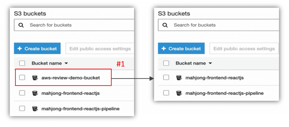This screenshot has width=289, height=127.
Task: Click Edit public access settings in left panel
Action: [100, 49]
